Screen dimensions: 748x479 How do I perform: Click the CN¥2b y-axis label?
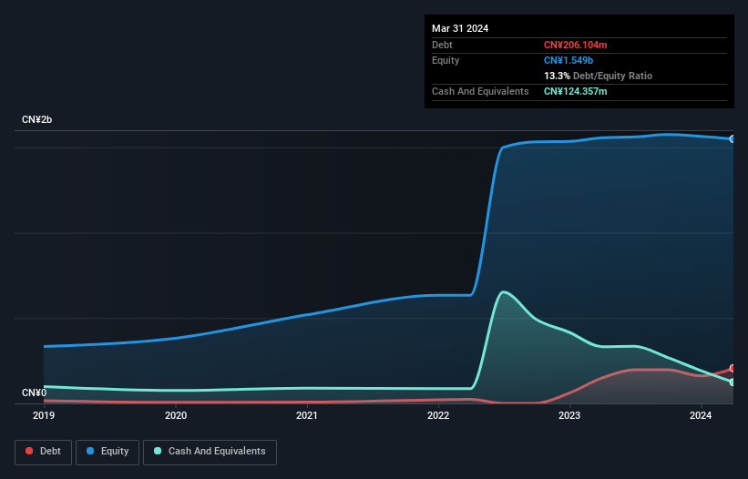point(36,119)
